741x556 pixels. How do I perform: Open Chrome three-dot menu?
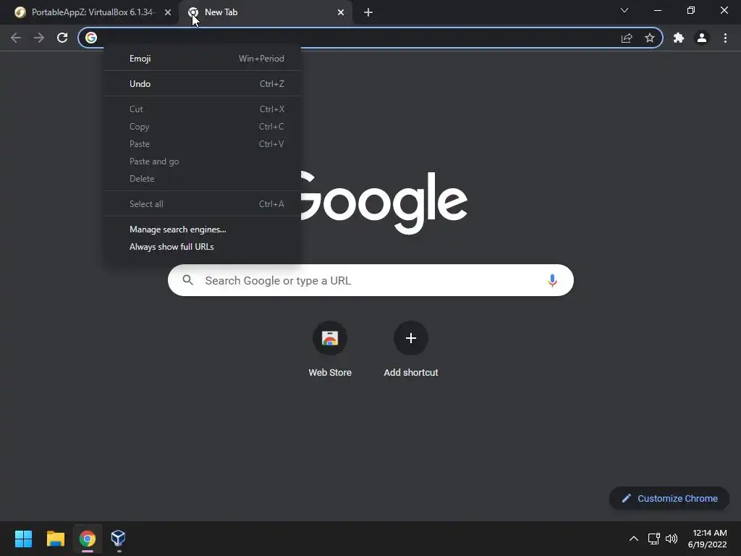click(725, 38)
